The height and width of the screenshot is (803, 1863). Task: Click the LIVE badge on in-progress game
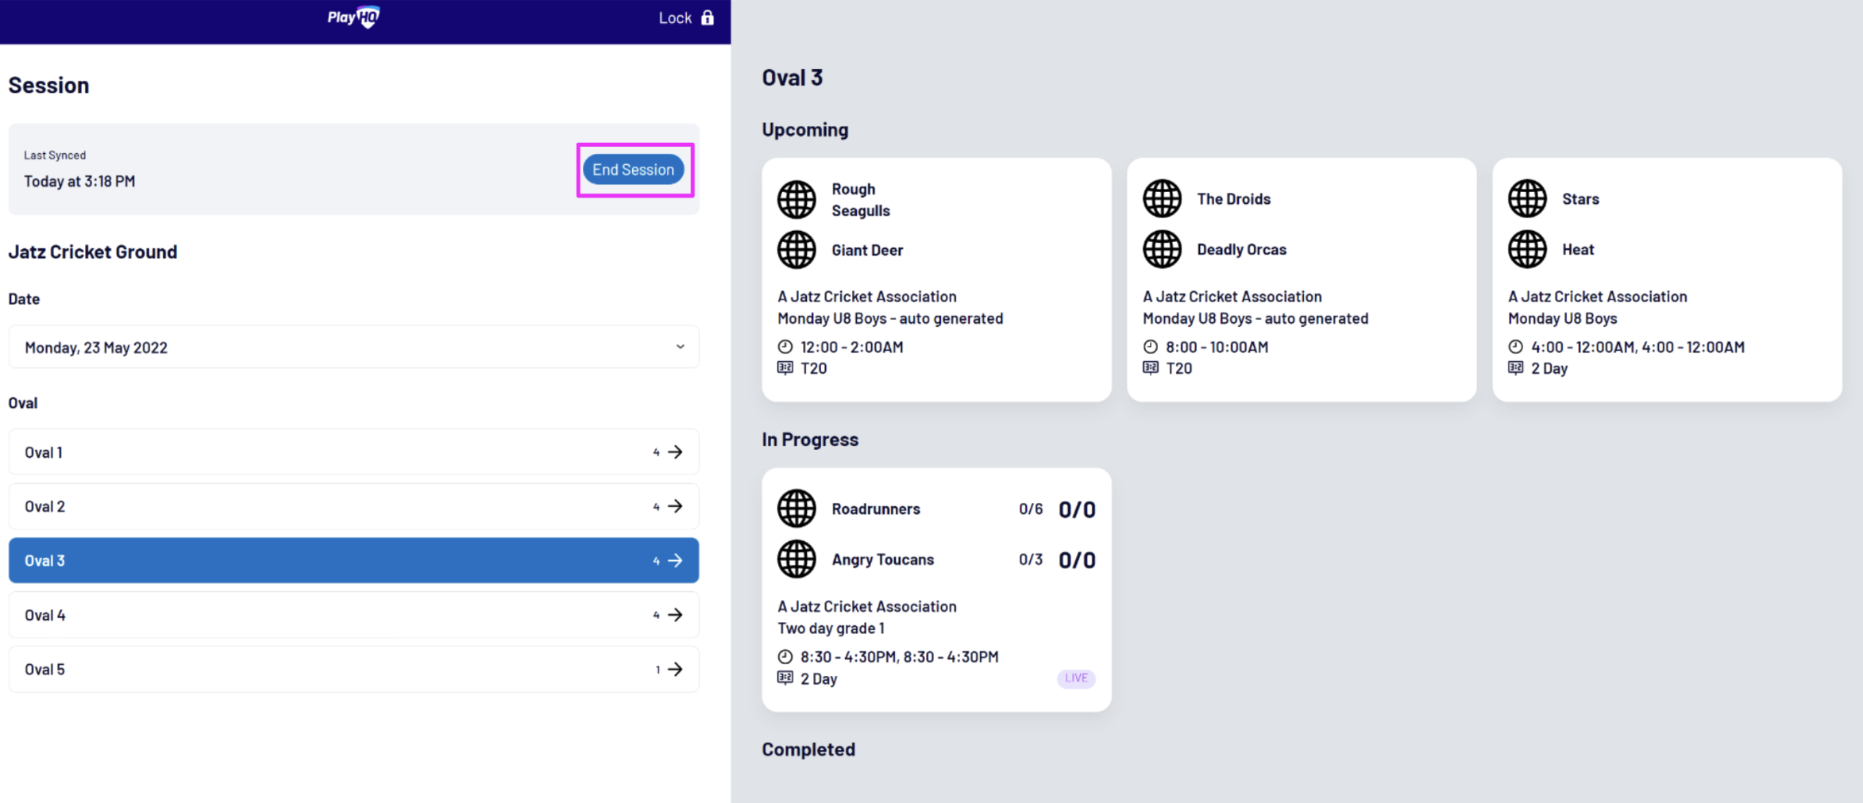pos(1076,678)
